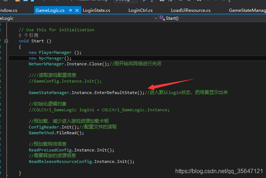Screen dimensions: 266x178
Task: Click the 'new NpcManager();' line
Action: pos(50,58)
